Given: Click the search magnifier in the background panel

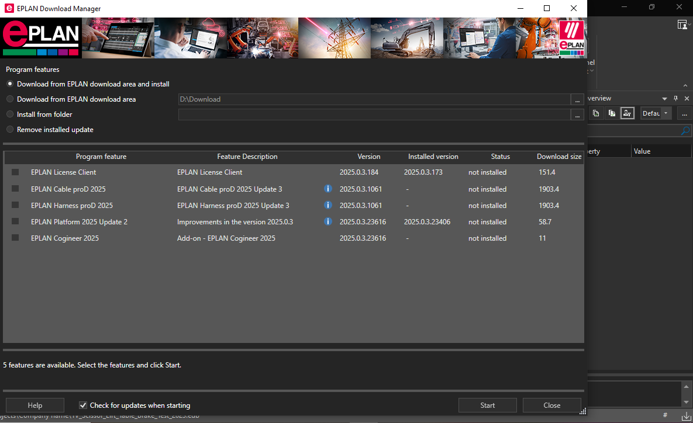Looking at the screenshot, I should coord(685,131).
